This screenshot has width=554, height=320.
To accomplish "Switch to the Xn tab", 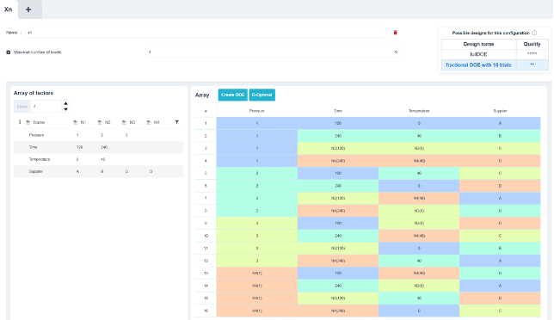I will coord(8,9).
